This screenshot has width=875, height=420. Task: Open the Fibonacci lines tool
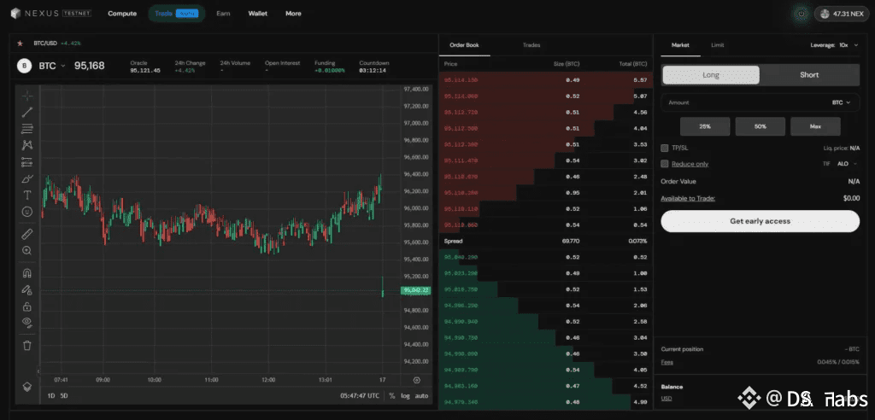[x=26, y=129]
